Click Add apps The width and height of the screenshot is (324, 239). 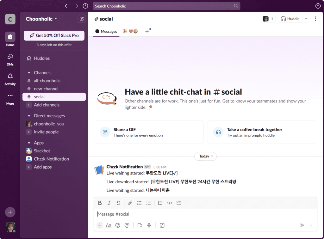coord(54,167)
